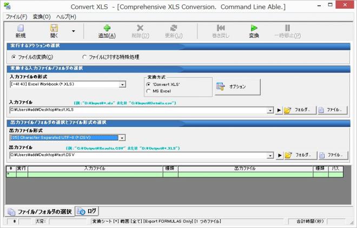Image resolution: width=357 pixels, height=228 pixels.
Task: Click the 開く (Open) toolbar icon
Action: pos(54,28)
